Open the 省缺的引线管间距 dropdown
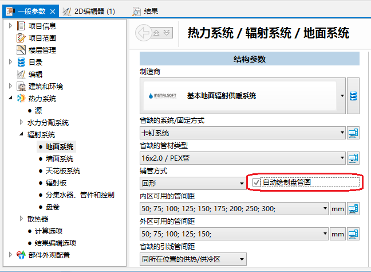The width and height of the screenshot is (371, 272). pyautogui.click(x=242, y=259)
